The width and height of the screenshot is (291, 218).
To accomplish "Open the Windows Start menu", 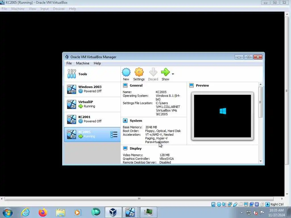I will point(8,212).
